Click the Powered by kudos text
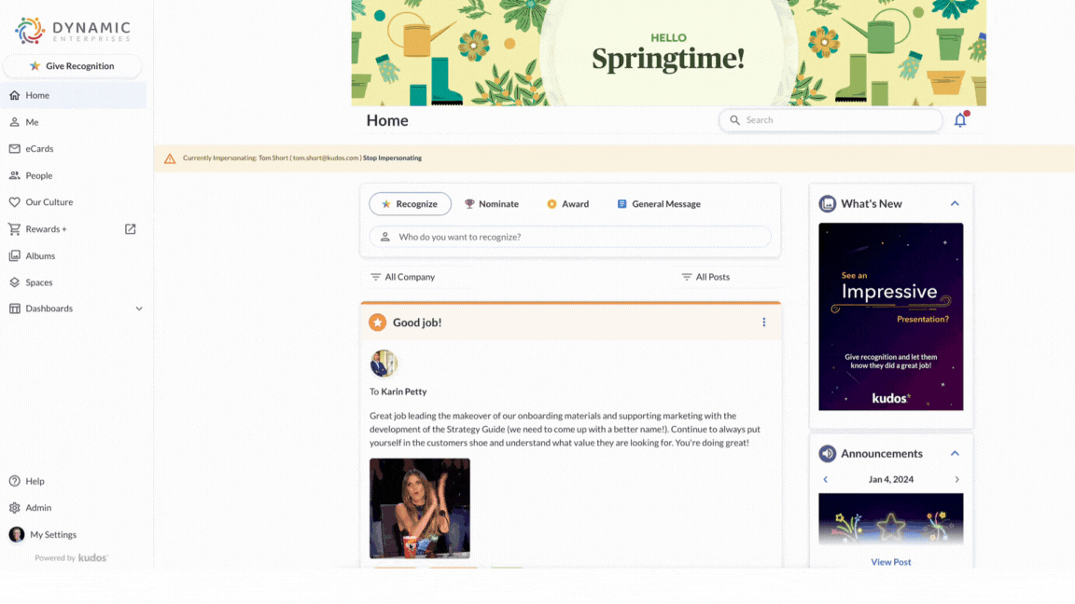Image resolution: width=1075 pixels, height=604 pixels. coord(71,558)
